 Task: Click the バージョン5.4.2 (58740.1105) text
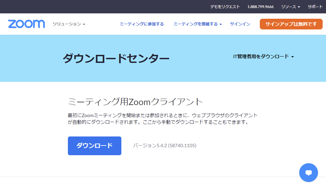pos(165,146)
